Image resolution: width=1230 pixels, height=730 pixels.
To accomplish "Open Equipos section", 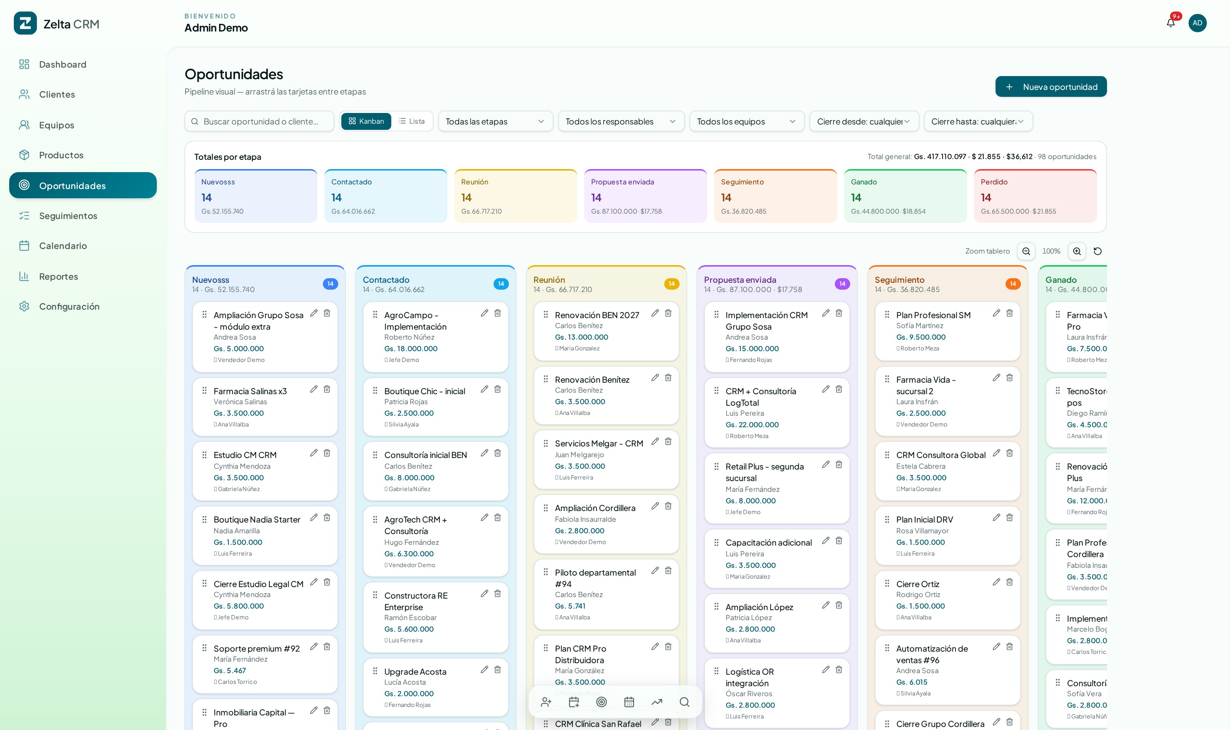I will click(83, 125).
